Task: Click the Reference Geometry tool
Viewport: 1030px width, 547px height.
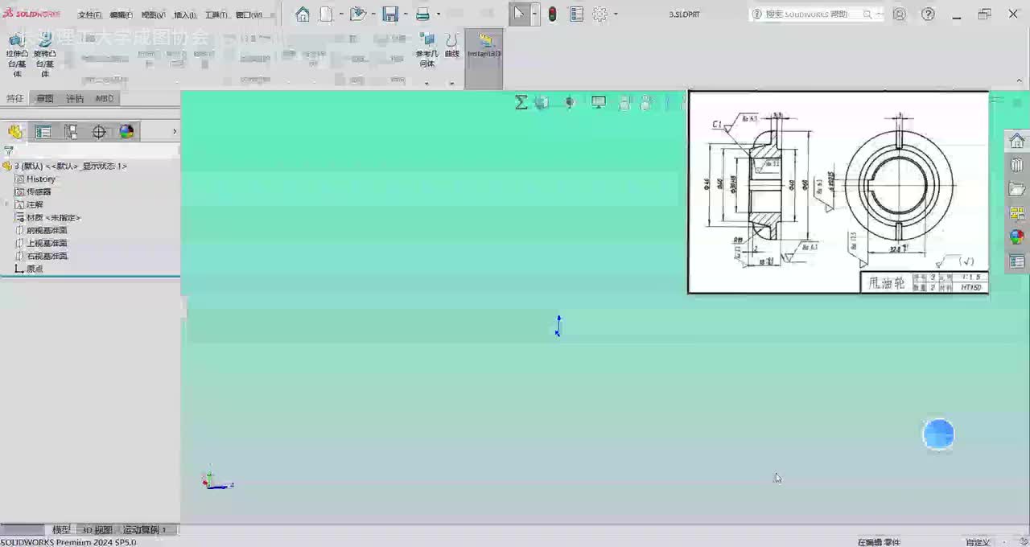Action: (x=427, y=51)
